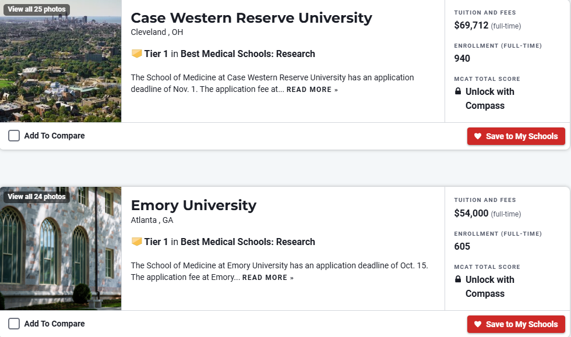Screen dimensions: 571x337
Task: Click Tier 1 badge icon for Case Western
Action: (x=136, y=54)
